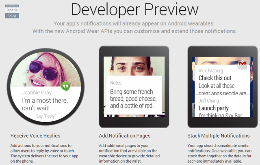Click the 'Jeff Chang' sender name

click(209, 101)
